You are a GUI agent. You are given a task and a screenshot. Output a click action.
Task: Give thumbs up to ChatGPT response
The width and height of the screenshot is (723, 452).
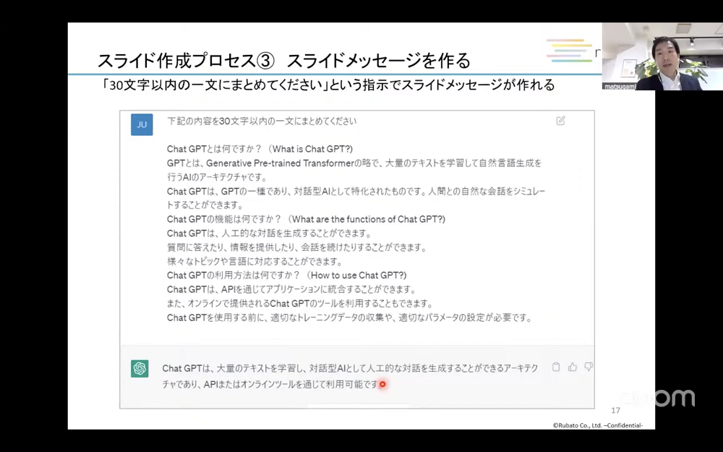573,367
